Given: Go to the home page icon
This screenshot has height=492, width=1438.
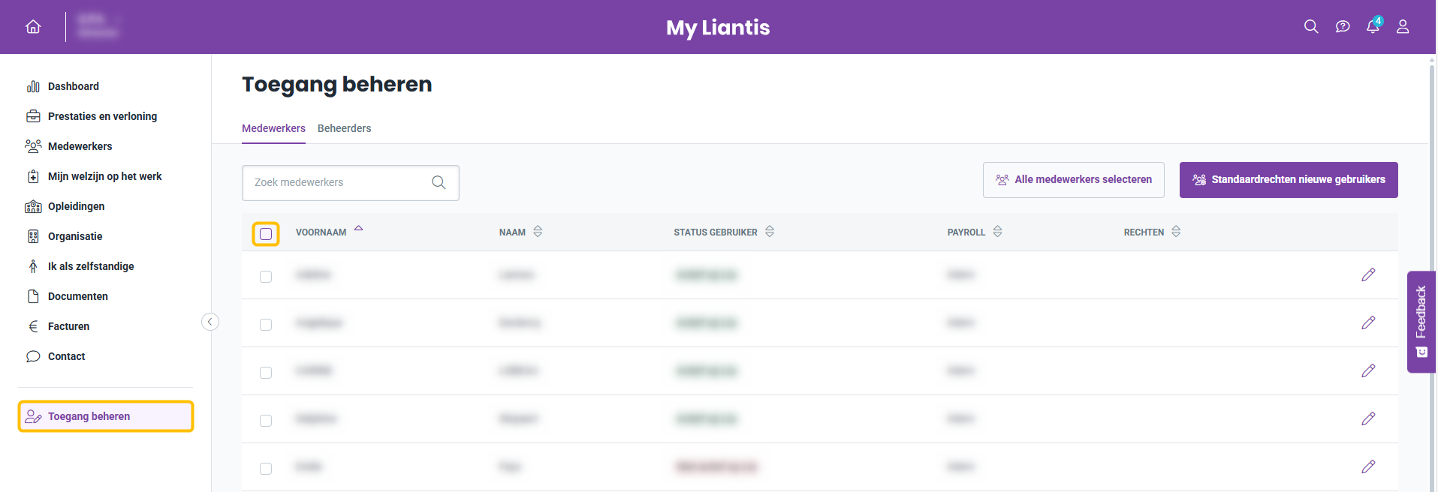Looking at the screenshot, I should (x=33, y=27).
